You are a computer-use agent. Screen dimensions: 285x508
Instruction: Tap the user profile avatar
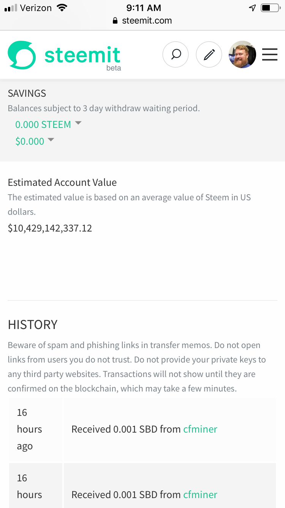point(242,55)
